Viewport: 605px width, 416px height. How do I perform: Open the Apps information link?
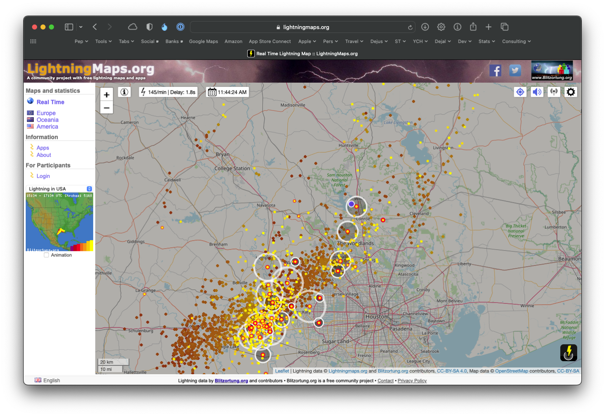[43, 148]
